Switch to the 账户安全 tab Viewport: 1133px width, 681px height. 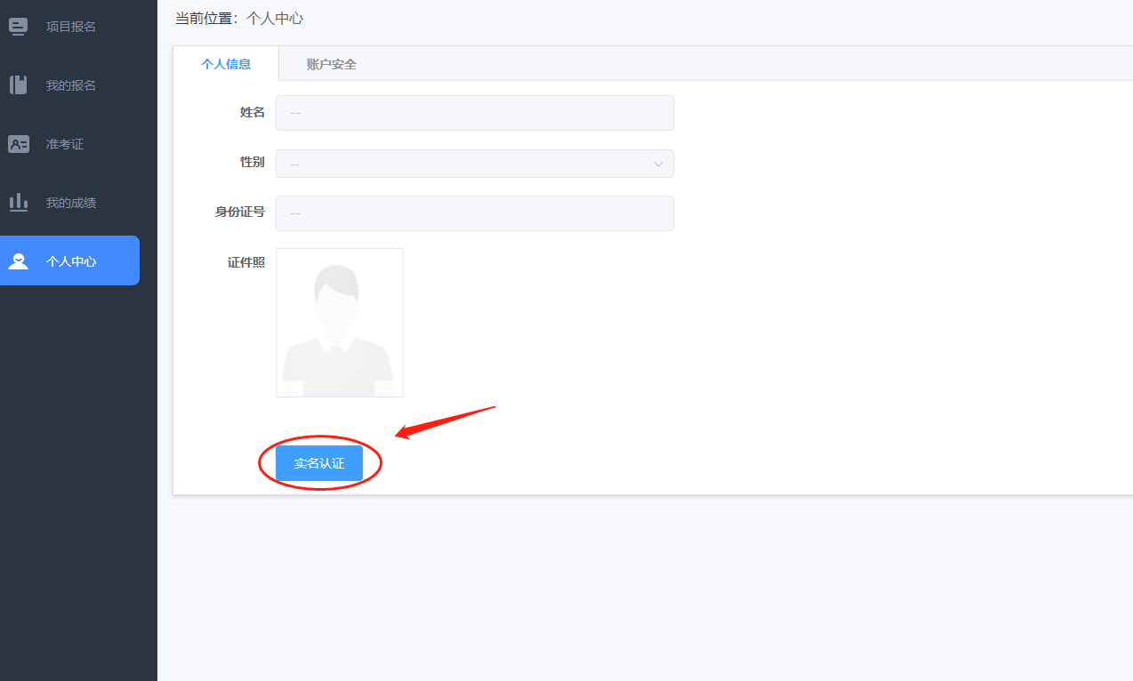pyautogui.click(x=332, y=64)
